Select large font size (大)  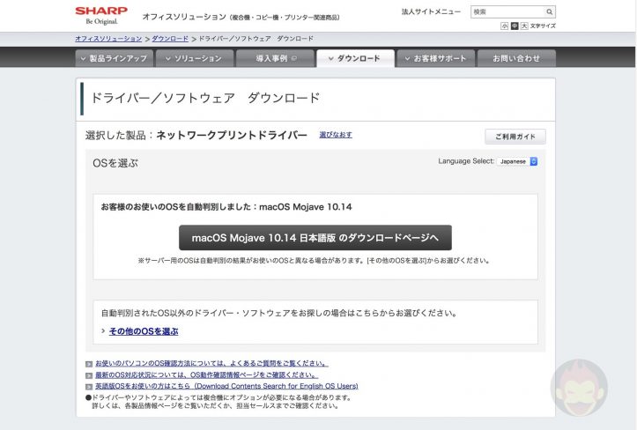[524, 26]
